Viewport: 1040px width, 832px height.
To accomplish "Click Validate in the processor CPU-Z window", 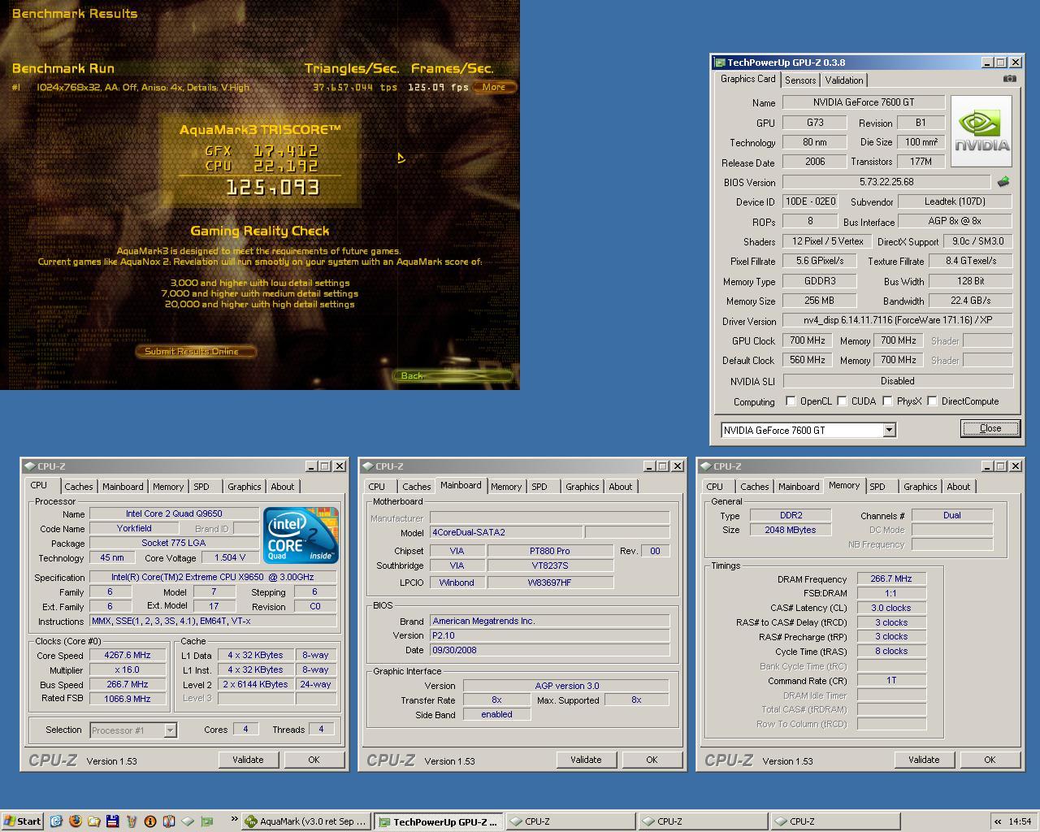I will pos(248,760).
